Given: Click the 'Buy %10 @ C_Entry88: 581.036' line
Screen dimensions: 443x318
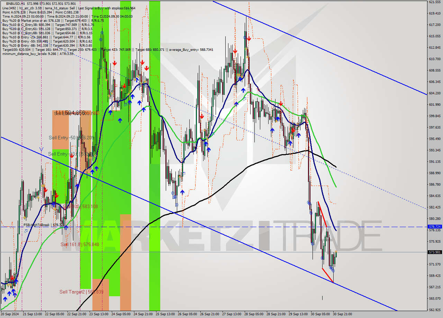Looking at the screenshot, I should click(x=48, y=33).
